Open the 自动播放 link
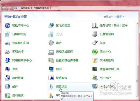Image resolution: width=140 pixels, height=101 pixels. coord(18,95)
